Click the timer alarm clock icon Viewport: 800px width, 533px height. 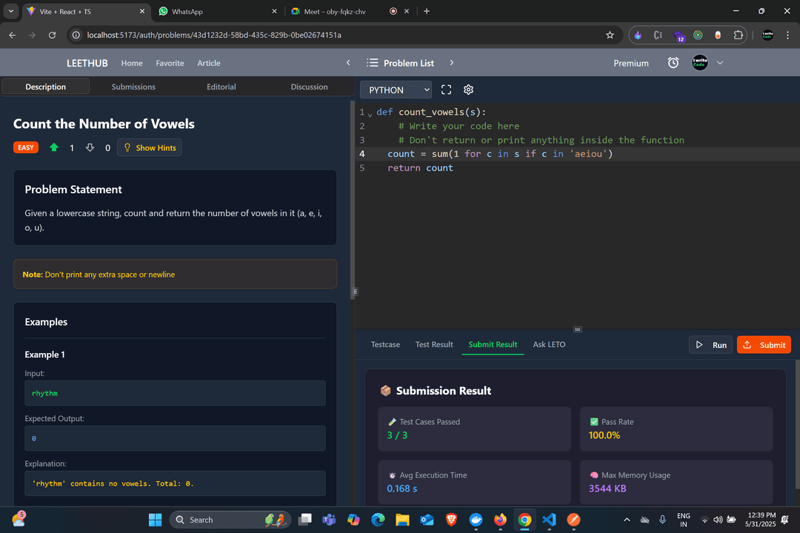tap(673, 63)
